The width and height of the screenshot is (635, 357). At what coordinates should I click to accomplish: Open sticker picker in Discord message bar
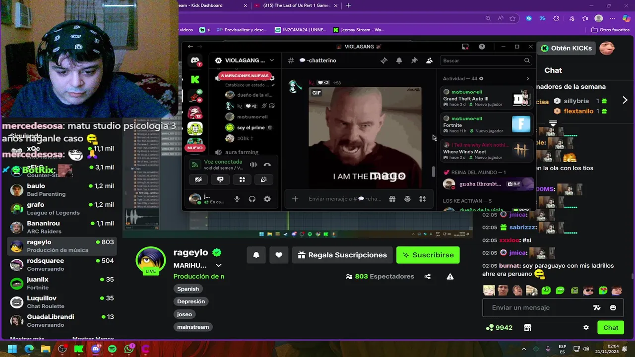[407, 199]
